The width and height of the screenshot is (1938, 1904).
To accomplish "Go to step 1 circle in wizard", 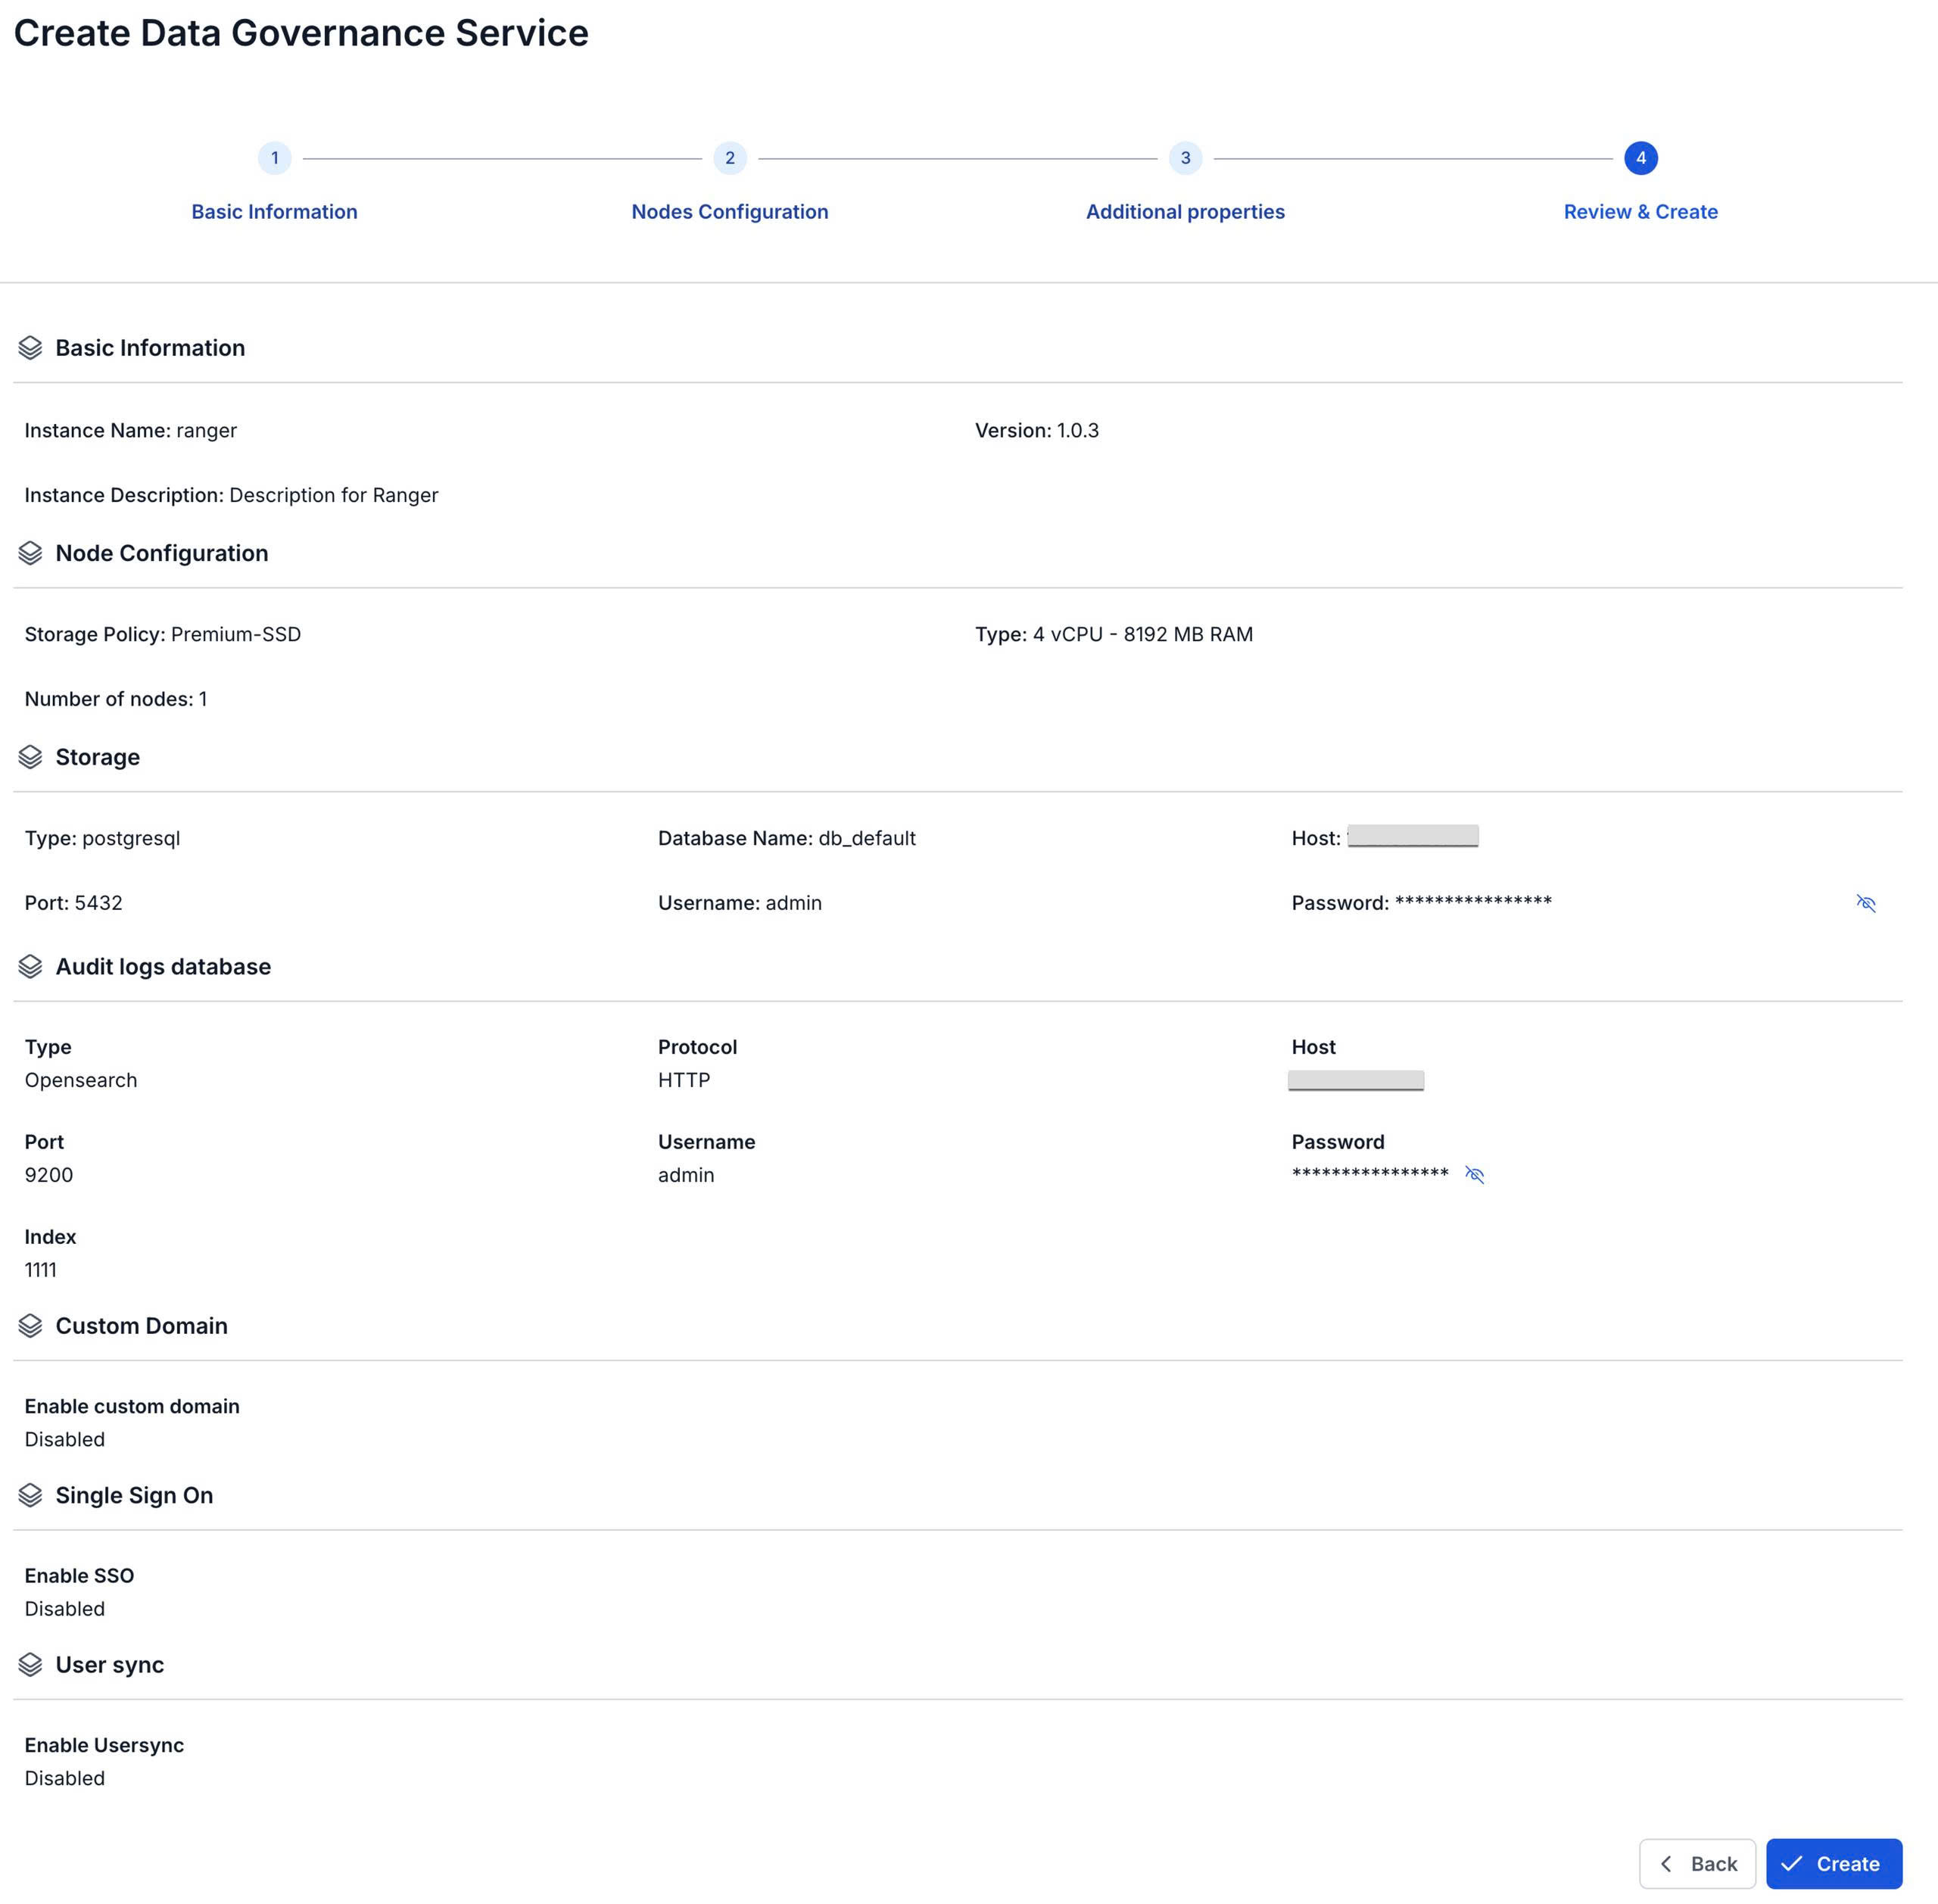I will [274, 158].
